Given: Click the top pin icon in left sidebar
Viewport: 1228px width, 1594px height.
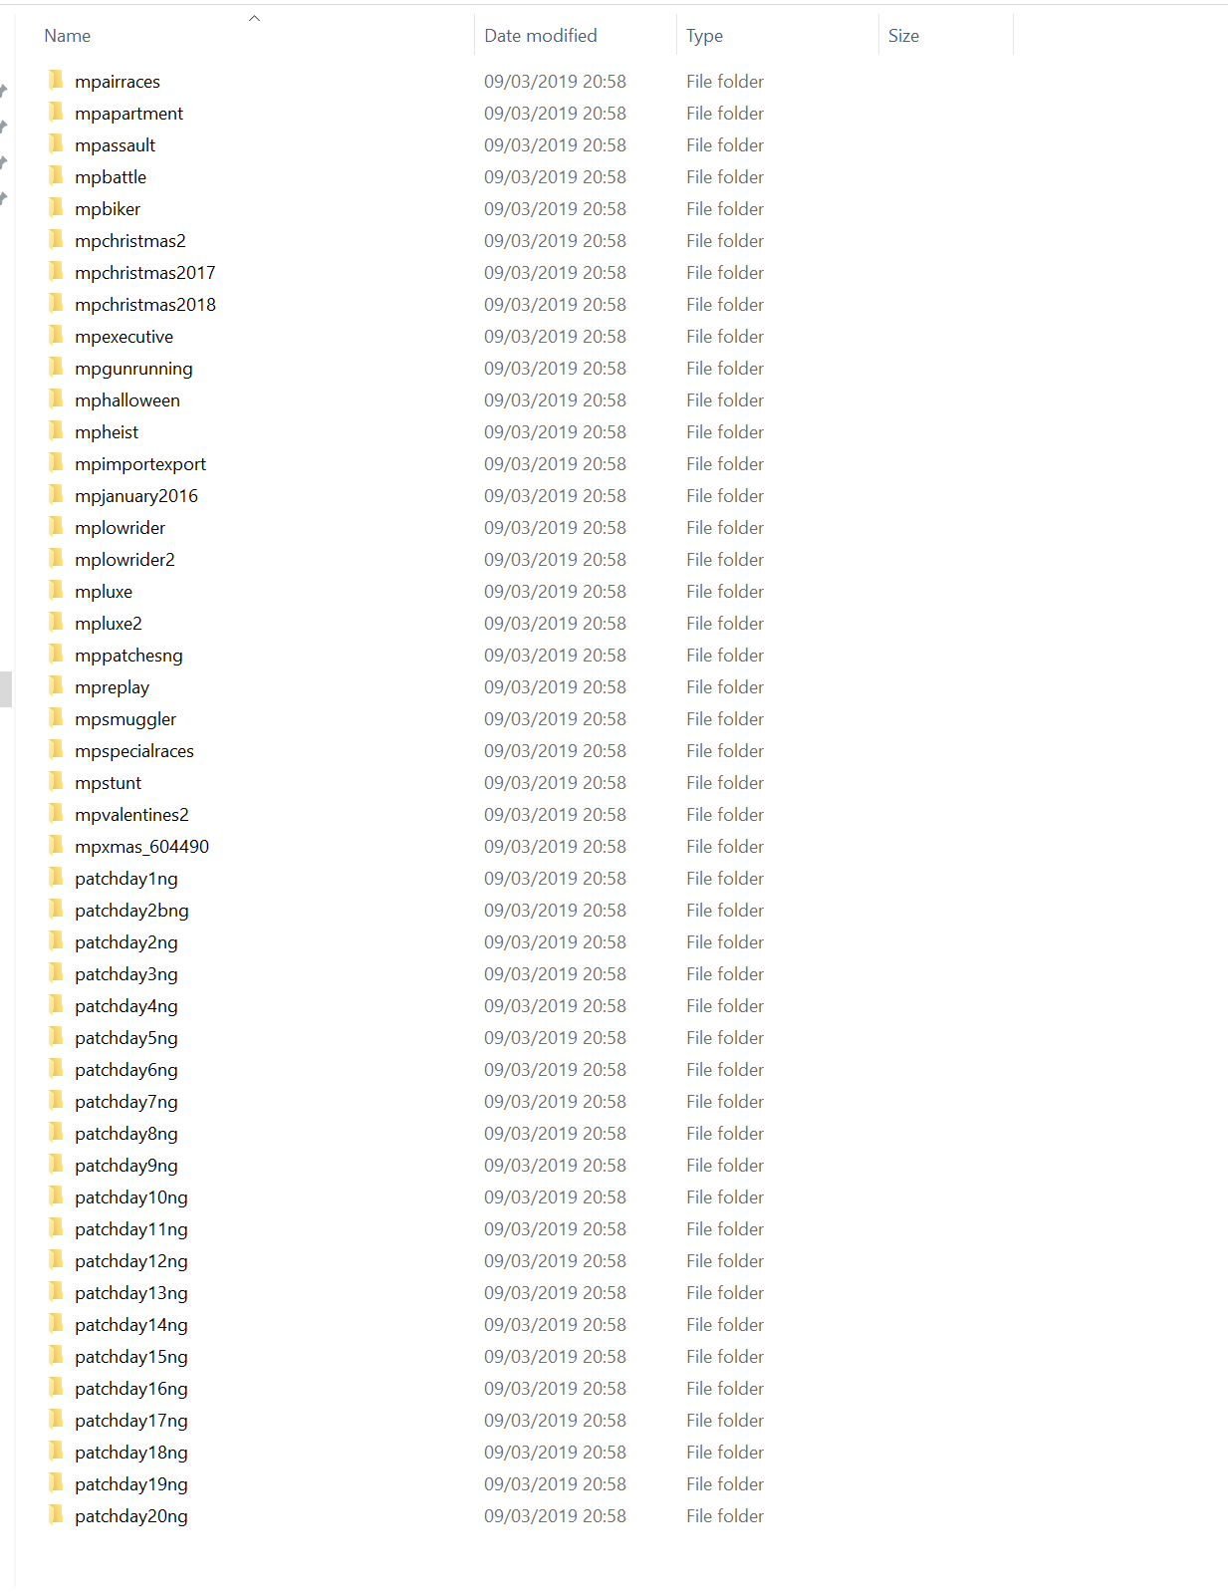Looking at the screenshot, I should (x=4, y=91).
